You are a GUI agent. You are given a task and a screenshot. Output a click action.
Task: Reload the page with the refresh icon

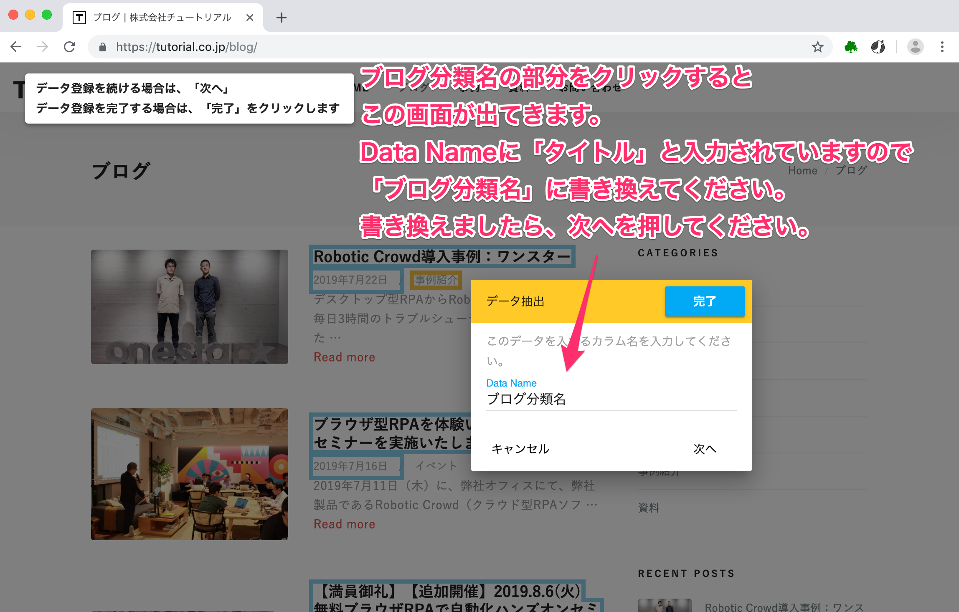pyautogui.click(x=70, y=47)
